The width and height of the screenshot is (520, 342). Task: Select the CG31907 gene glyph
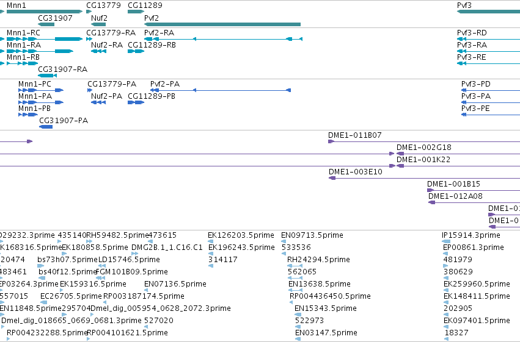pyautogui.click(x=46, y=24)
